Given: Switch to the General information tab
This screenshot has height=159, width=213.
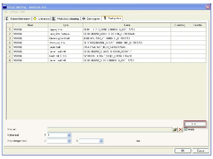Looking at the screenshot, I should [x=18, y=19].
